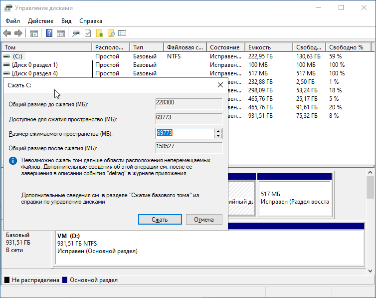
Task: Open the Файл menu
Action: [x=12, y=21]
